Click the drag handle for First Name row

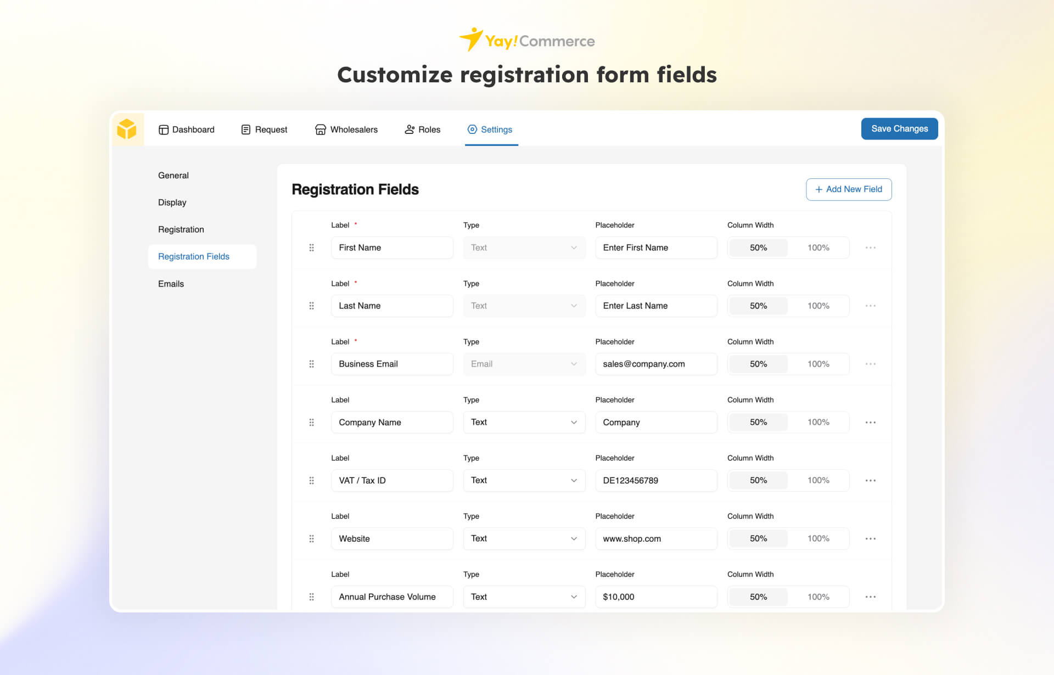(311, 248)
